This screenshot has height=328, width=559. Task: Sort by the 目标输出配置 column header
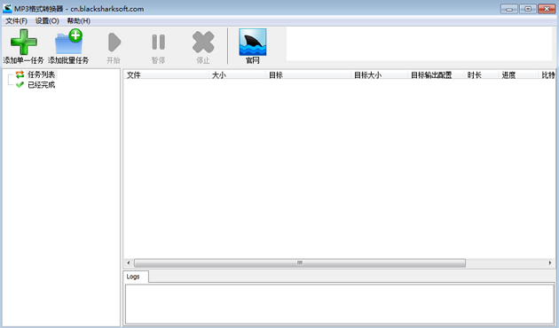tap(436, 74)
